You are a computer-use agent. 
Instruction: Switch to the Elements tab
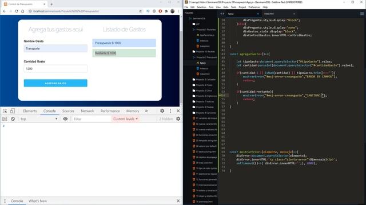click(30, 111)
